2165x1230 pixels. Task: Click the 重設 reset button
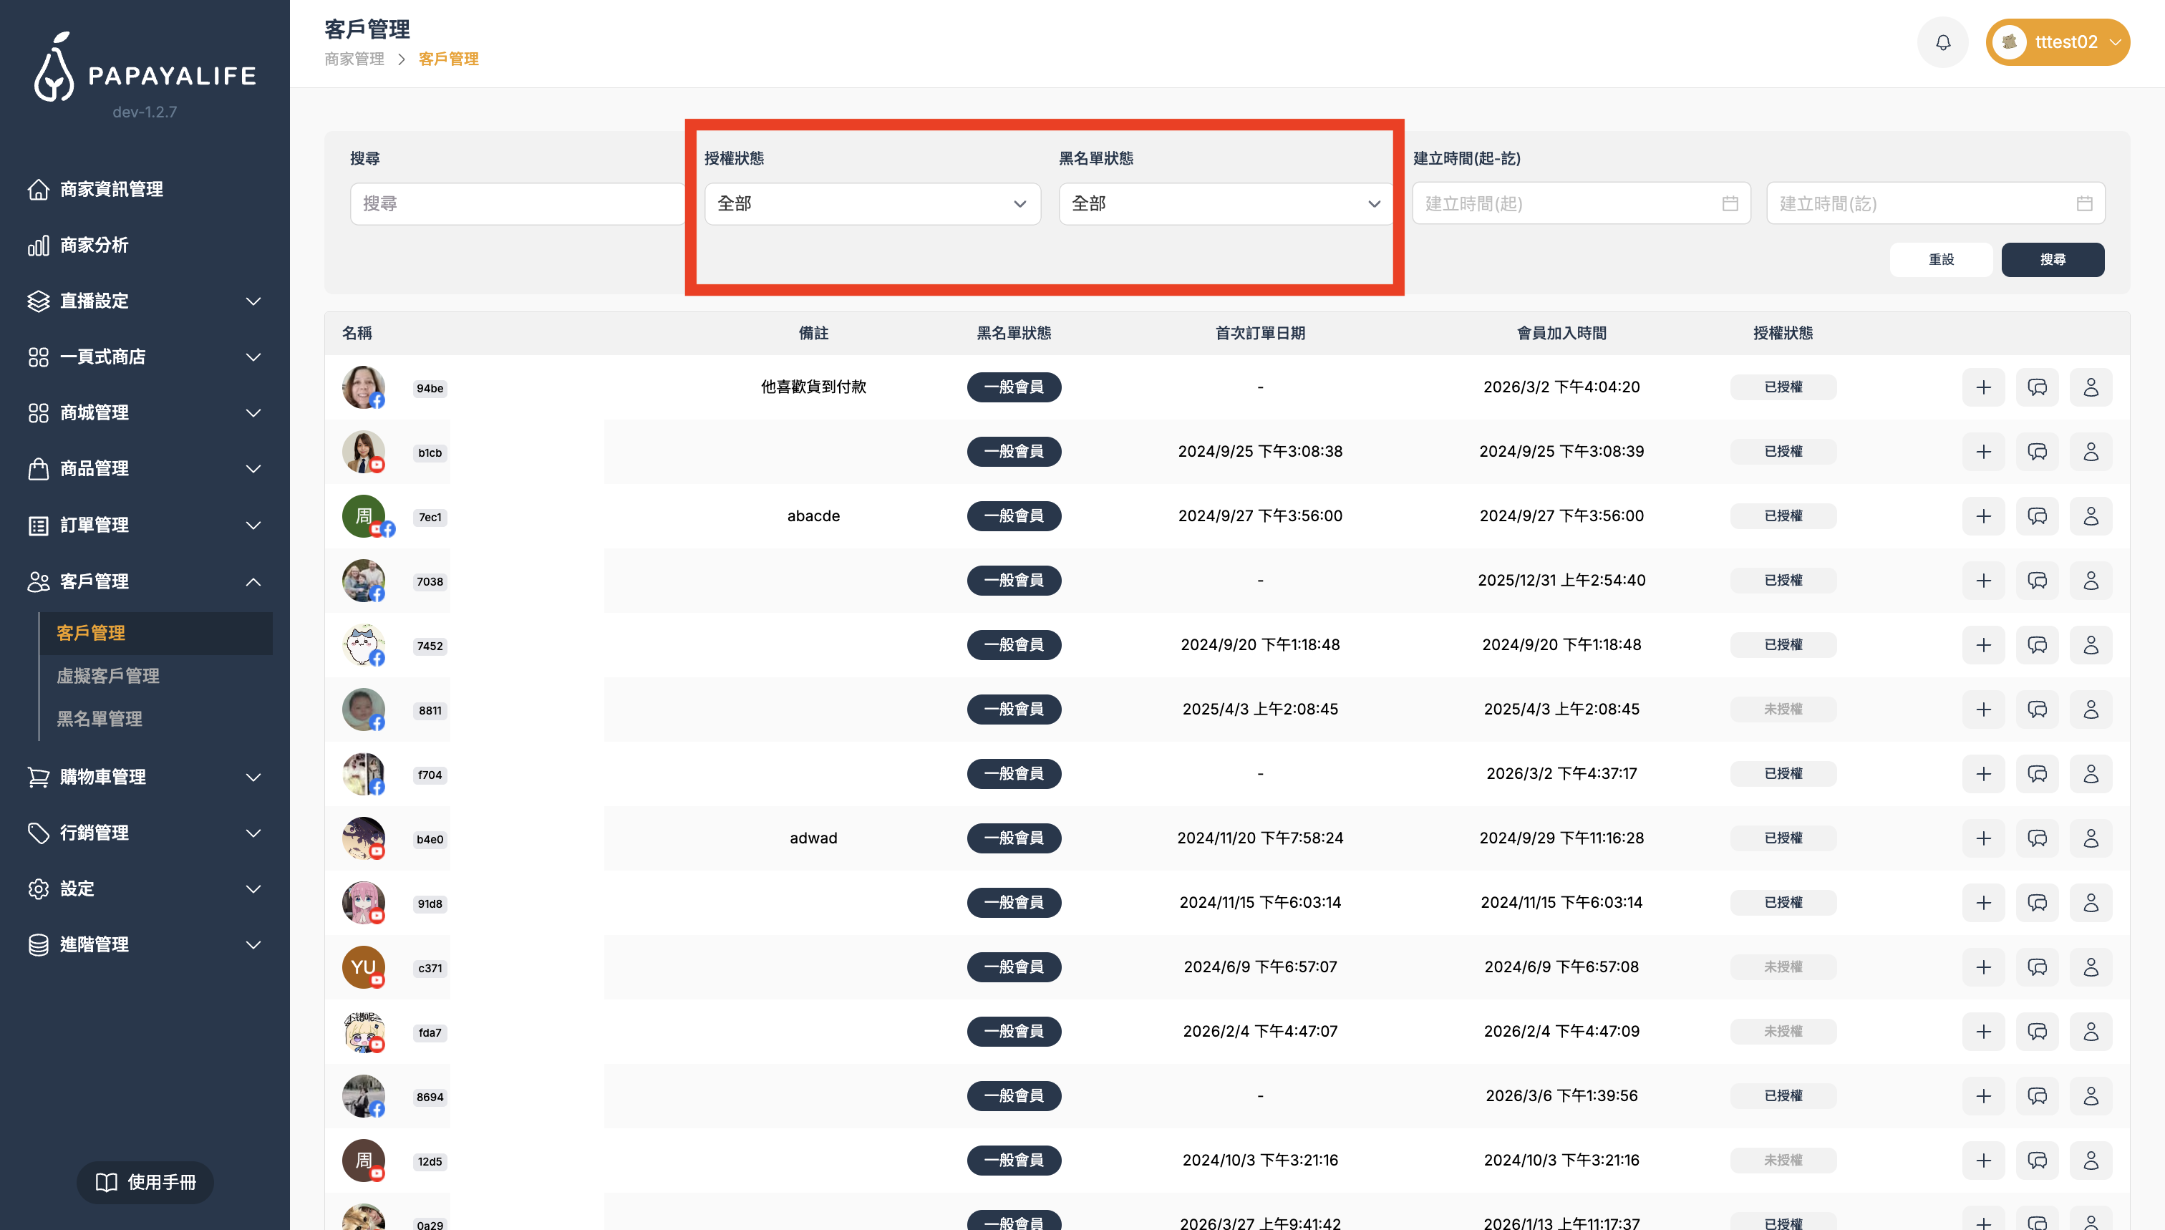pos(1940,259)
